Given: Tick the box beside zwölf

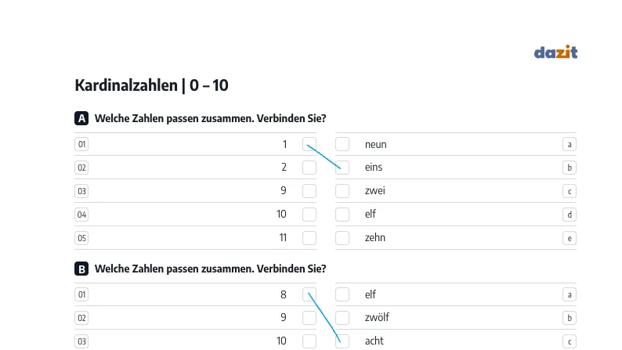Looking at the screenshot, I should click(x=342, y=317).
